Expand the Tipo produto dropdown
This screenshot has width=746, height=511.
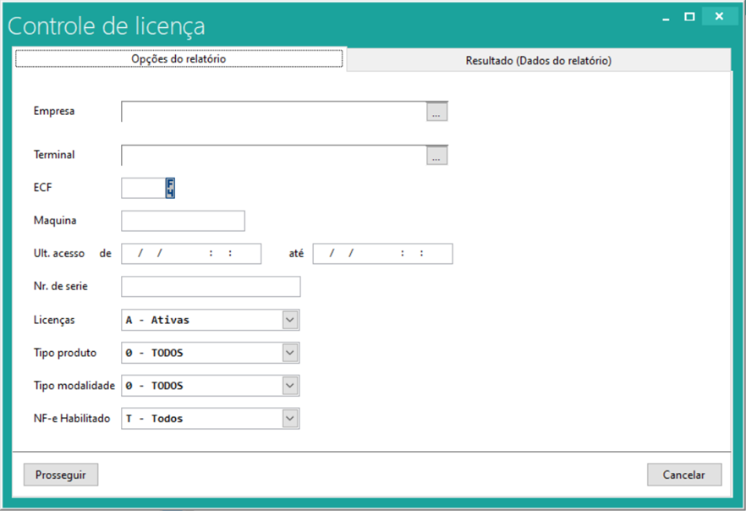point(290,353)
